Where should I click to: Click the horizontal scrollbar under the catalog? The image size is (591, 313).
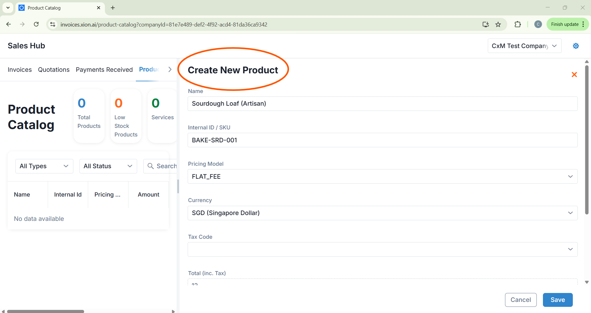tap(46, 311)
